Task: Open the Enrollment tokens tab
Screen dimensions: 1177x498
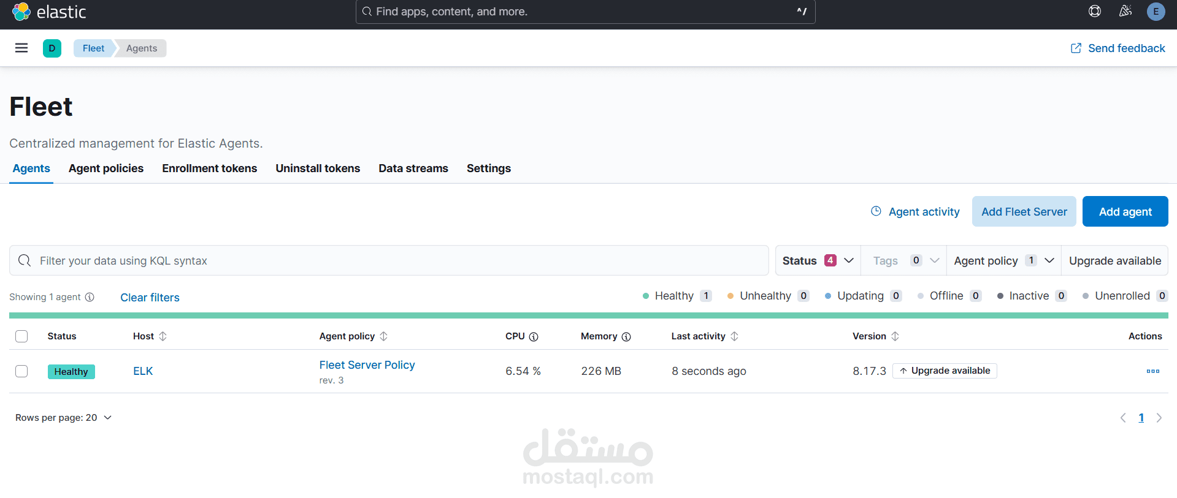Action: (210, 168)
